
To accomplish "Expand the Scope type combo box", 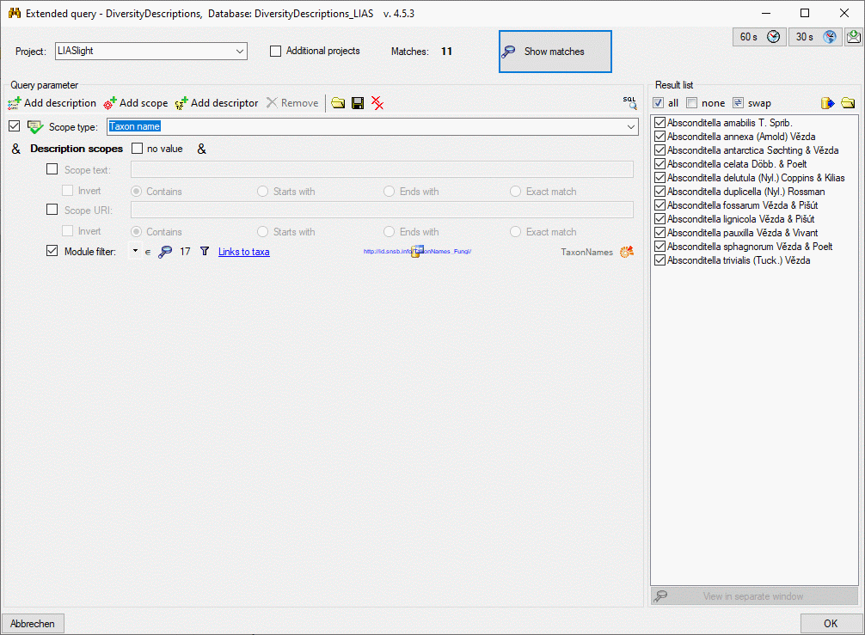I will [631, 127].
